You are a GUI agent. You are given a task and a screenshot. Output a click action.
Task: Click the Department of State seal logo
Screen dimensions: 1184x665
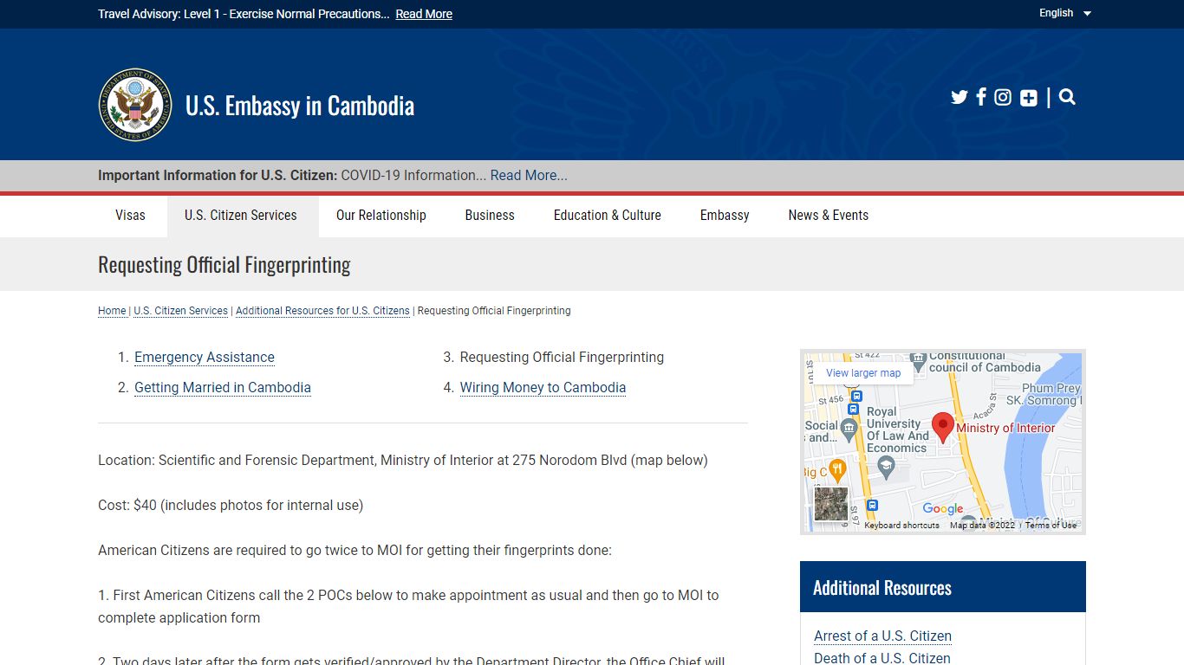point(135,105)
